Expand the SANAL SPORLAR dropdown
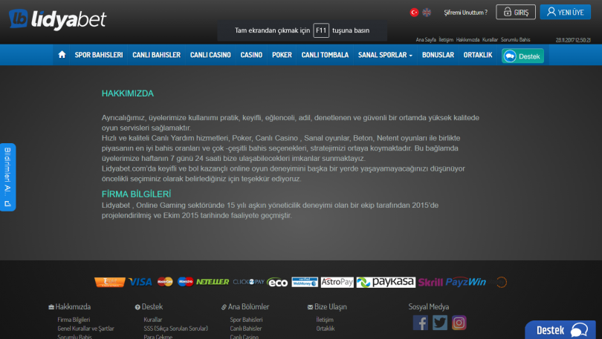 pyautogui.click(x=385, y=55)
